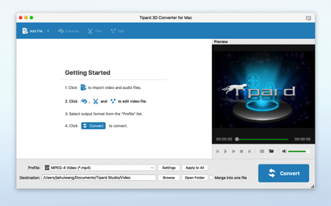This screenshot has height=206, width=331.
Task: Select the Trim scissors tool
Action: click(95, 31)
